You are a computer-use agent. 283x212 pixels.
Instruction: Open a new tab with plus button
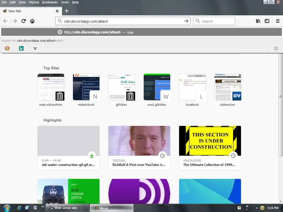pyautogui.click(x=67, y=11)
